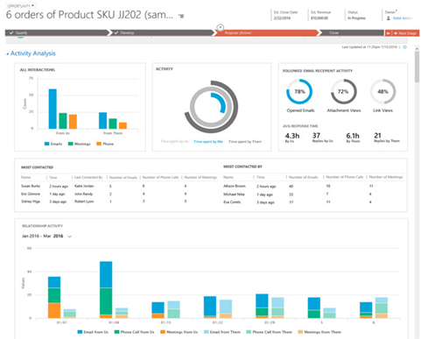Open Michael Nike in Most Contacted By

click(234, 194)
